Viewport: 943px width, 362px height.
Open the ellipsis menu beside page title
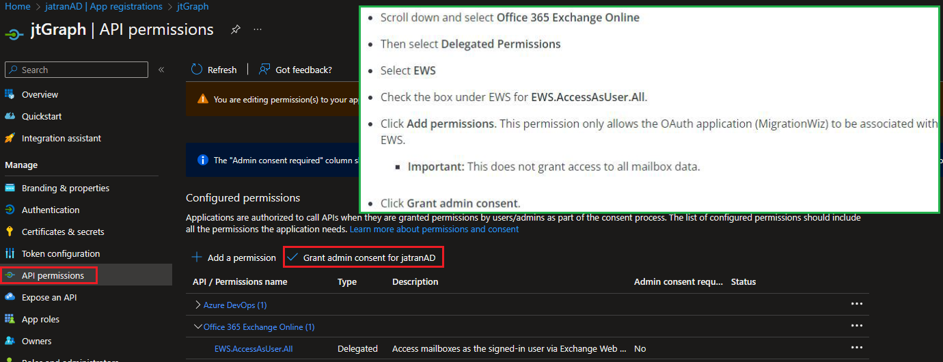258,29
